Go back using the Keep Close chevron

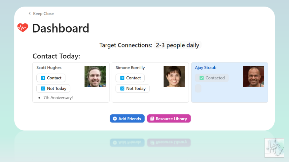[30, 13]
